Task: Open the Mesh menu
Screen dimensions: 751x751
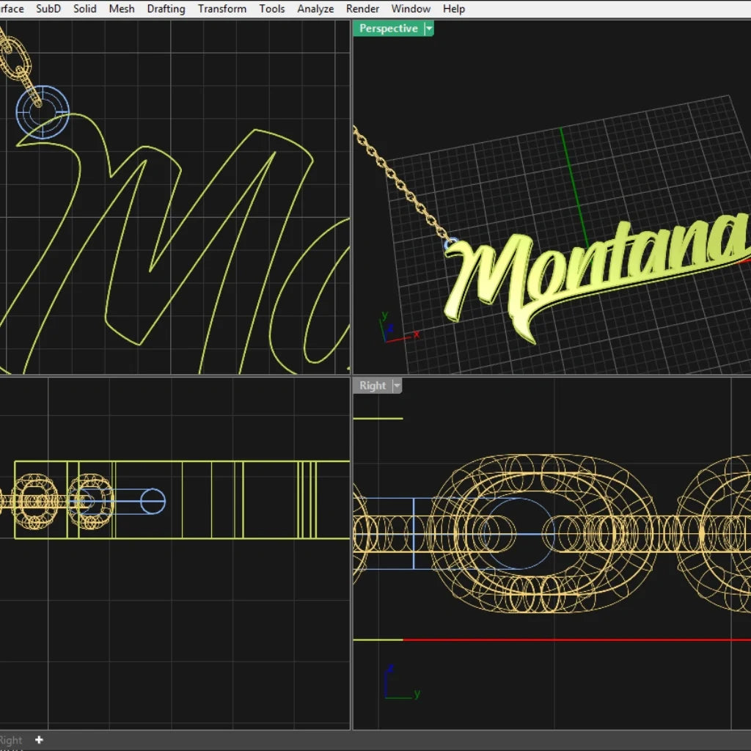Action: coord(122,9)
